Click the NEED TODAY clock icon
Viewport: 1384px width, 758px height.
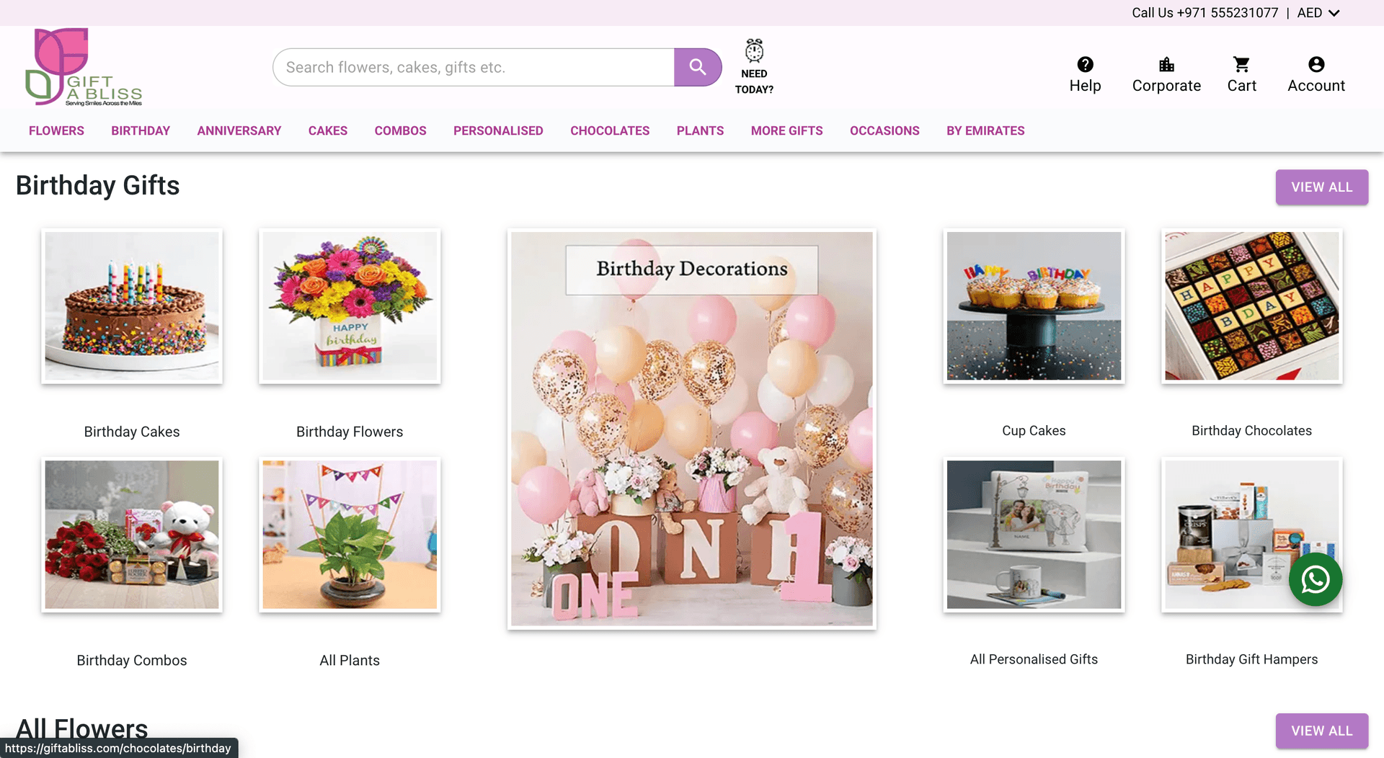click(754, 50)
